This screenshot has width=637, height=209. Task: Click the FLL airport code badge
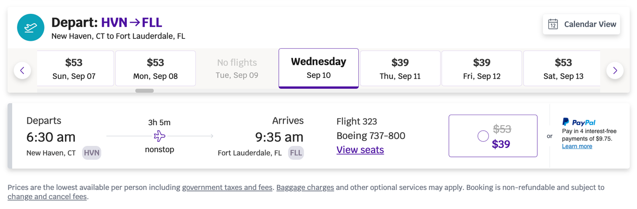(x=296, y=153)
